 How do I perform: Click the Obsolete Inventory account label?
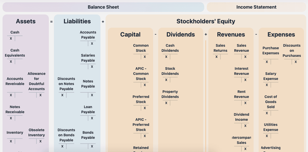(36, 132)
